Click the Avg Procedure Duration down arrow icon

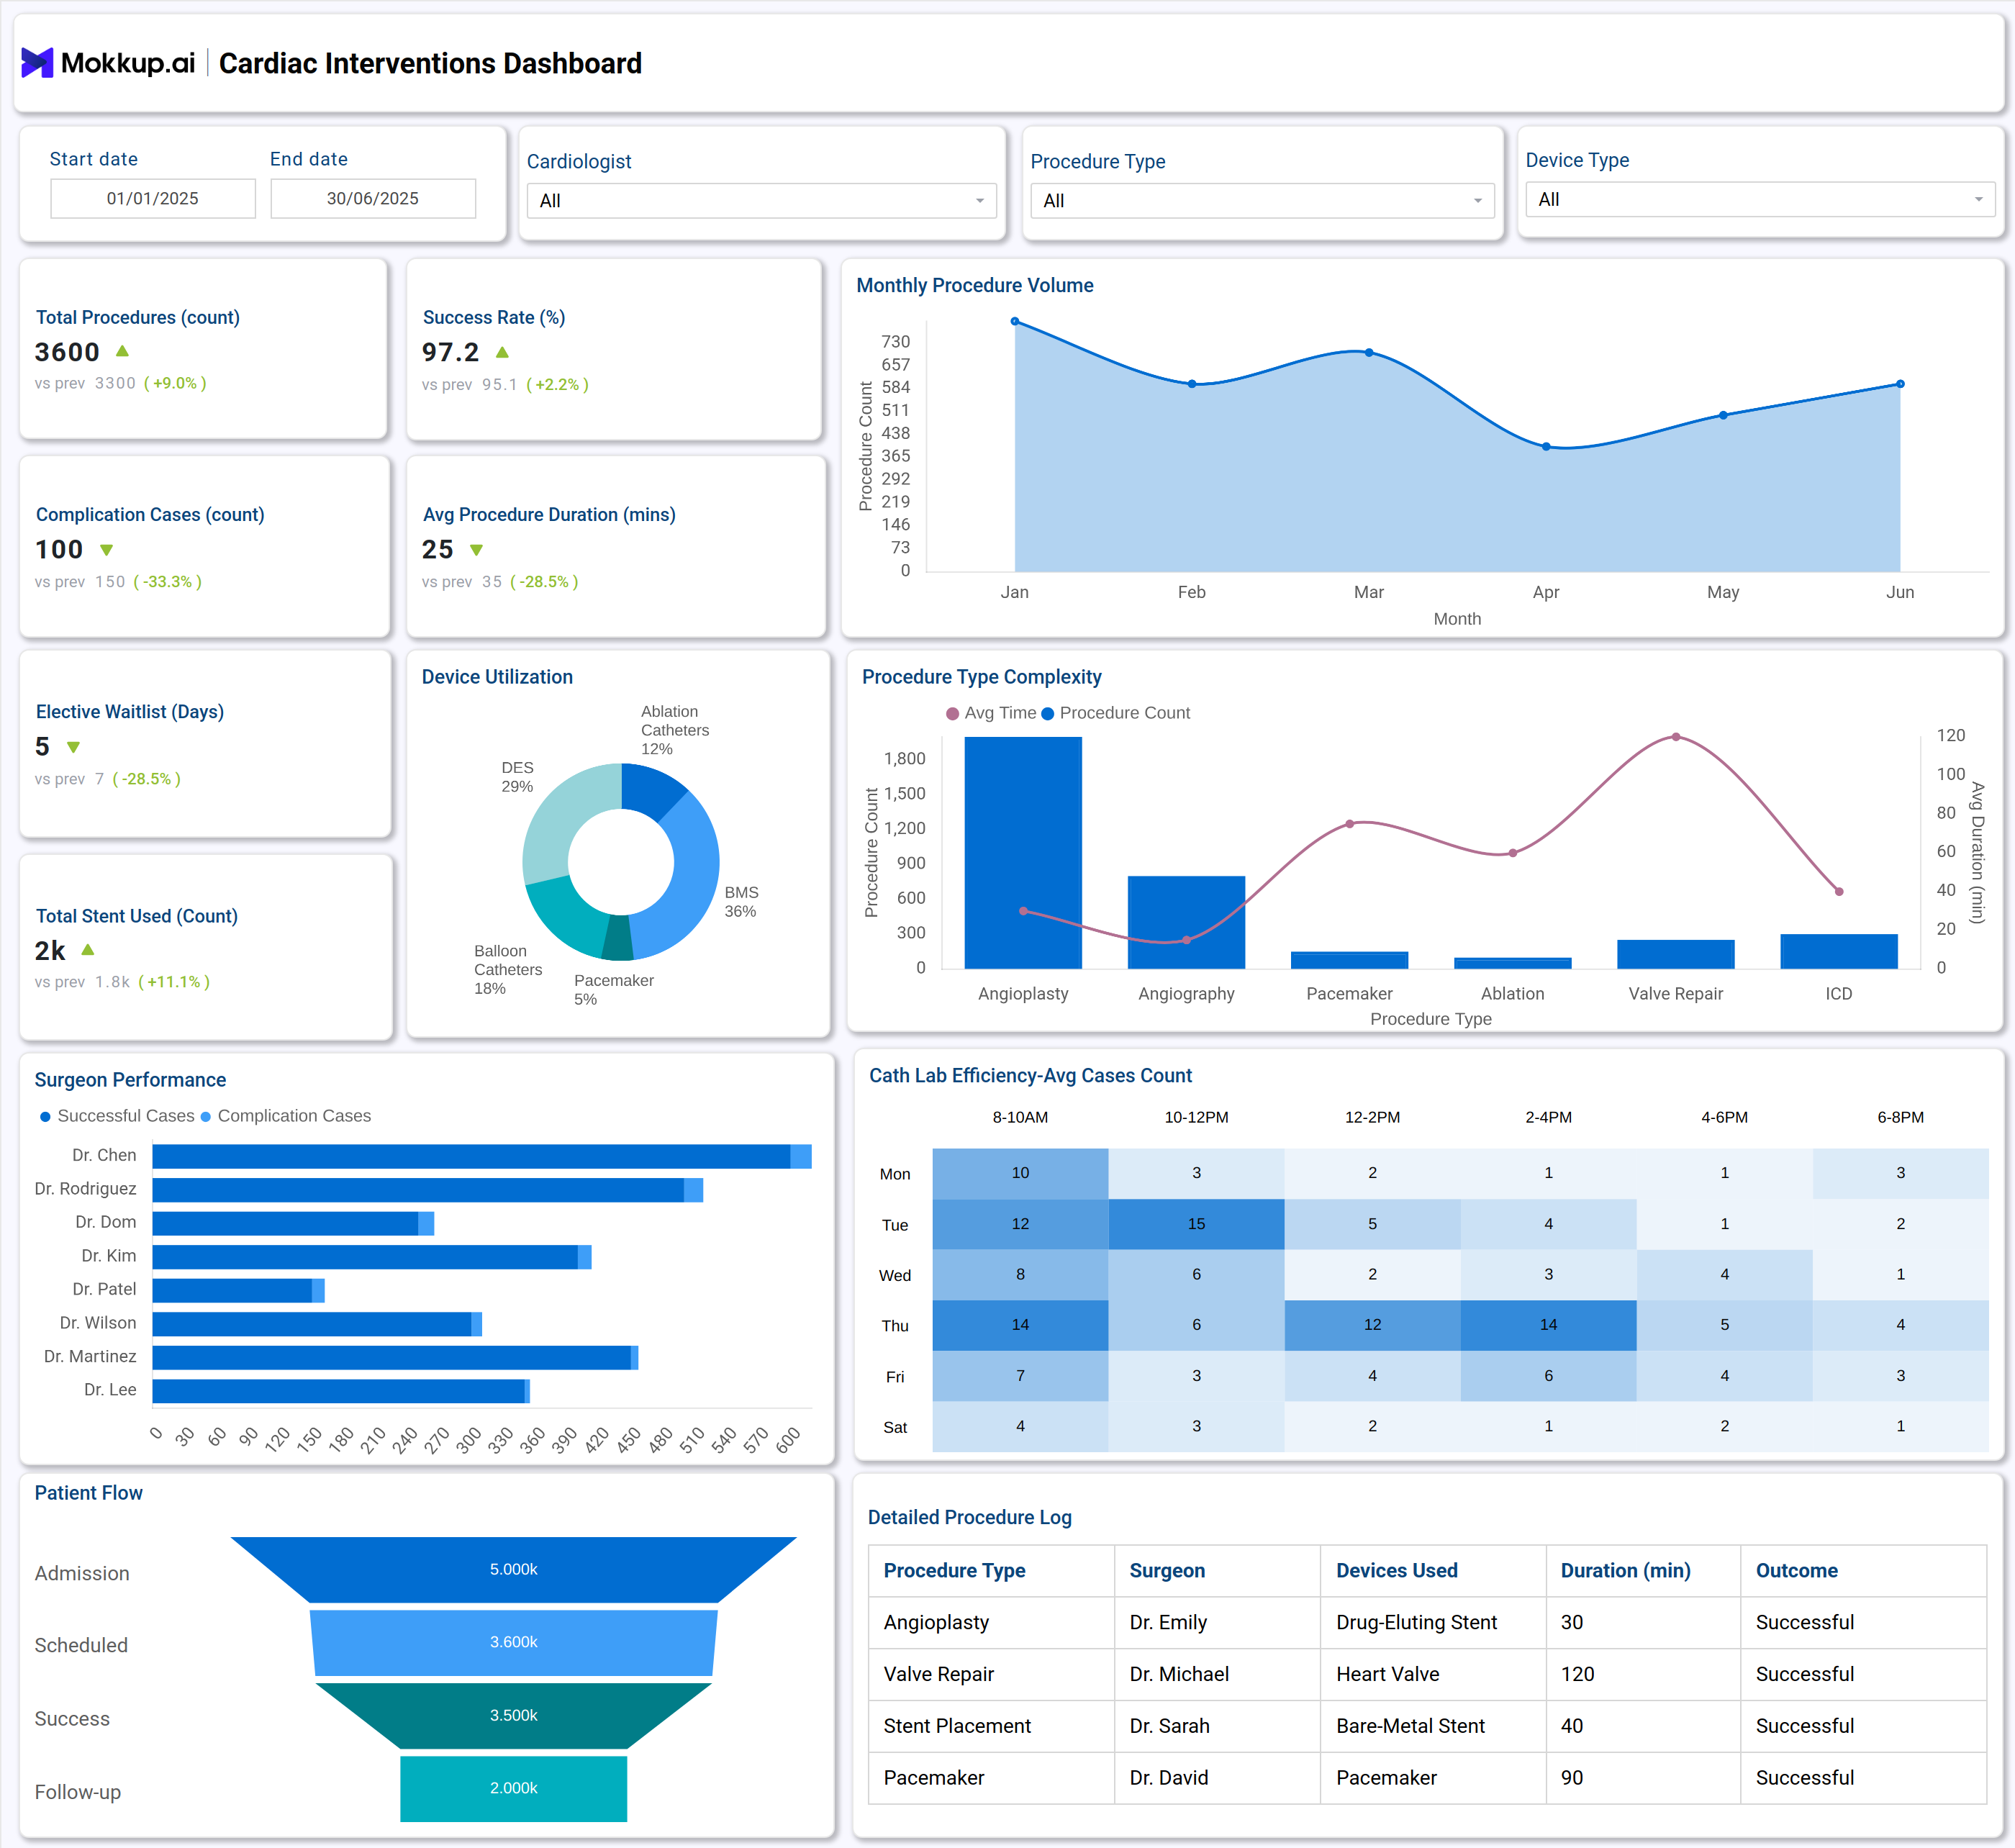(477, 550)
